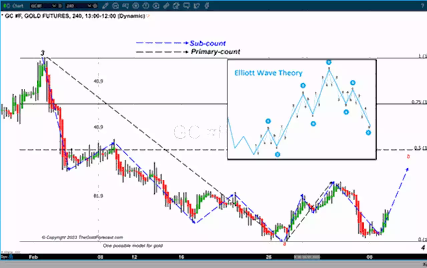
Task: Click the Primary-count legend label
Action: pos(215,52)
